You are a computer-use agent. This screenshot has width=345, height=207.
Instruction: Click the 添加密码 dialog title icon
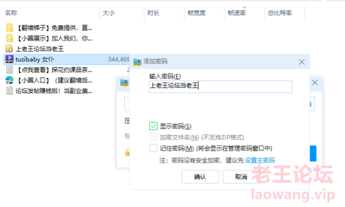tap(137, 62)
